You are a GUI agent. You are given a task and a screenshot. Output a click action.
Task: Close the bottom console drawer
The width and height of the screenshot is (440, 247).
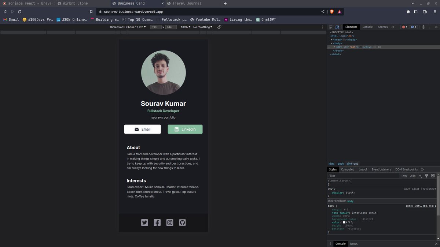(436, 244)
